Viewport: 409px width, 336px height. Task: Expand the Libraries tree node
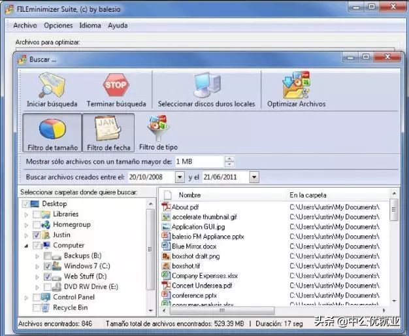(26, 214)
